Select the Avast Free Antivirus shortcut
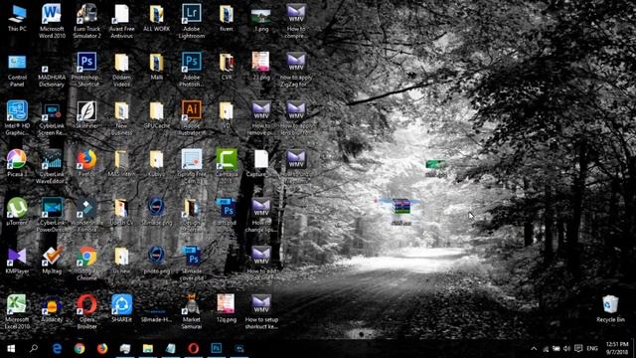 pyautogui.click(x=121, y=21)
